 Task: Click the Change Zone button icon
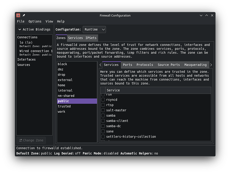pyautogui.click(x=21, y=140)
